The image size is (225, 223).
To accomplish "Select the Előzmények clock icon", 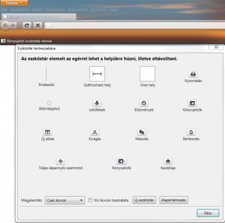I will pos(144,103).
